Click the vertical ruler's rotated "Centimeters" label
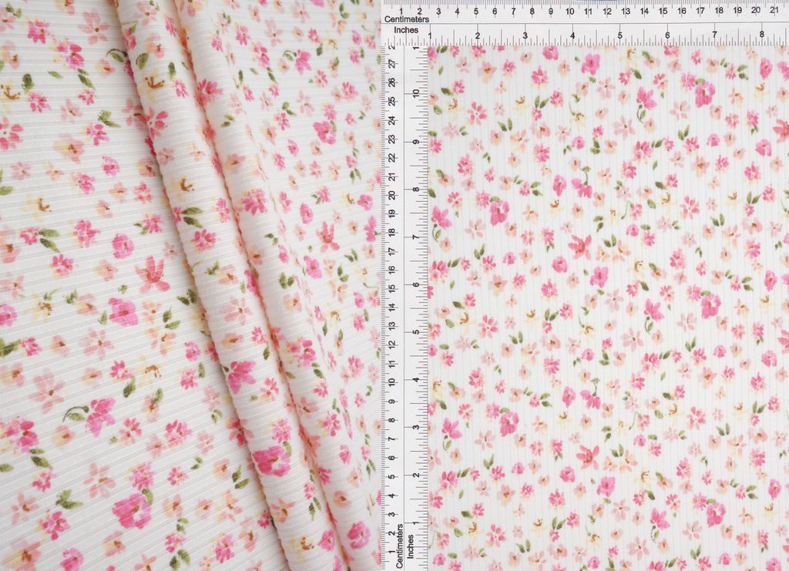This screenshot has height=571, width=789. coord(400,546)
